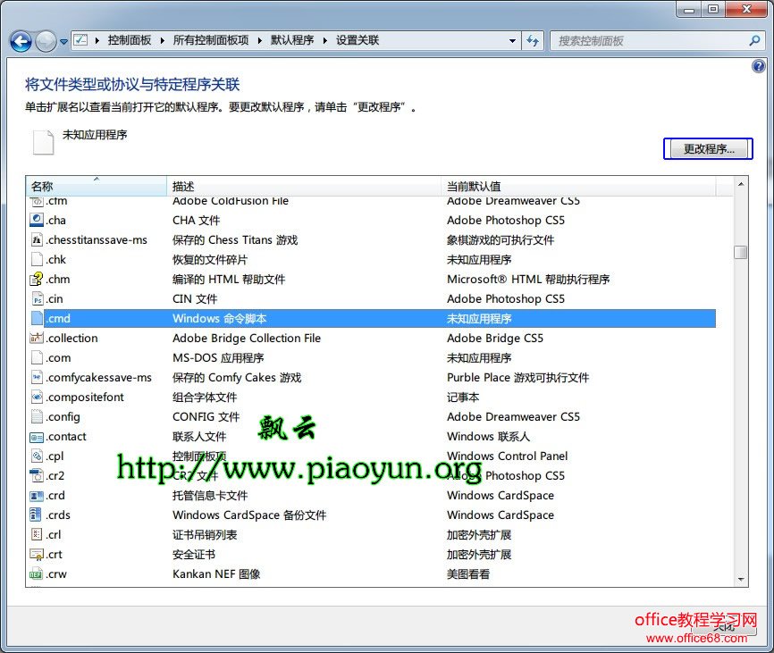Viewport: 774px width, 653px height.
Task: Expand arrow after 控制面板 breadcrumb
Action: pos(162,41)
